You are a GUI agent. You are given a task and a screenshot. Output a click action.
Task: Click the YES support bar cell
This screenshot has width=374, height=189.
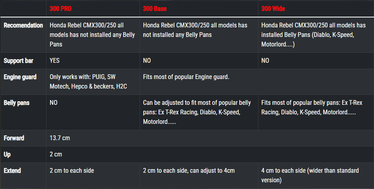tap(54, 60)
